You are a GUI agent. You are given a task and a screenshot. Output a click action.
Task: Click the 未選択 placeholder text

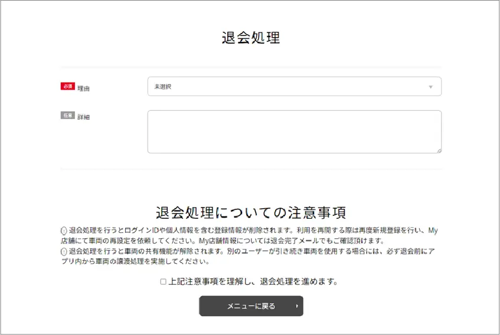(163, 87)
